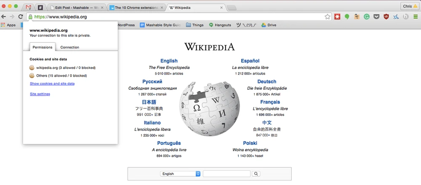The image size is (421, 185).
Task: Click the Show cookies and site data link
Action: (x=52, y=84)
